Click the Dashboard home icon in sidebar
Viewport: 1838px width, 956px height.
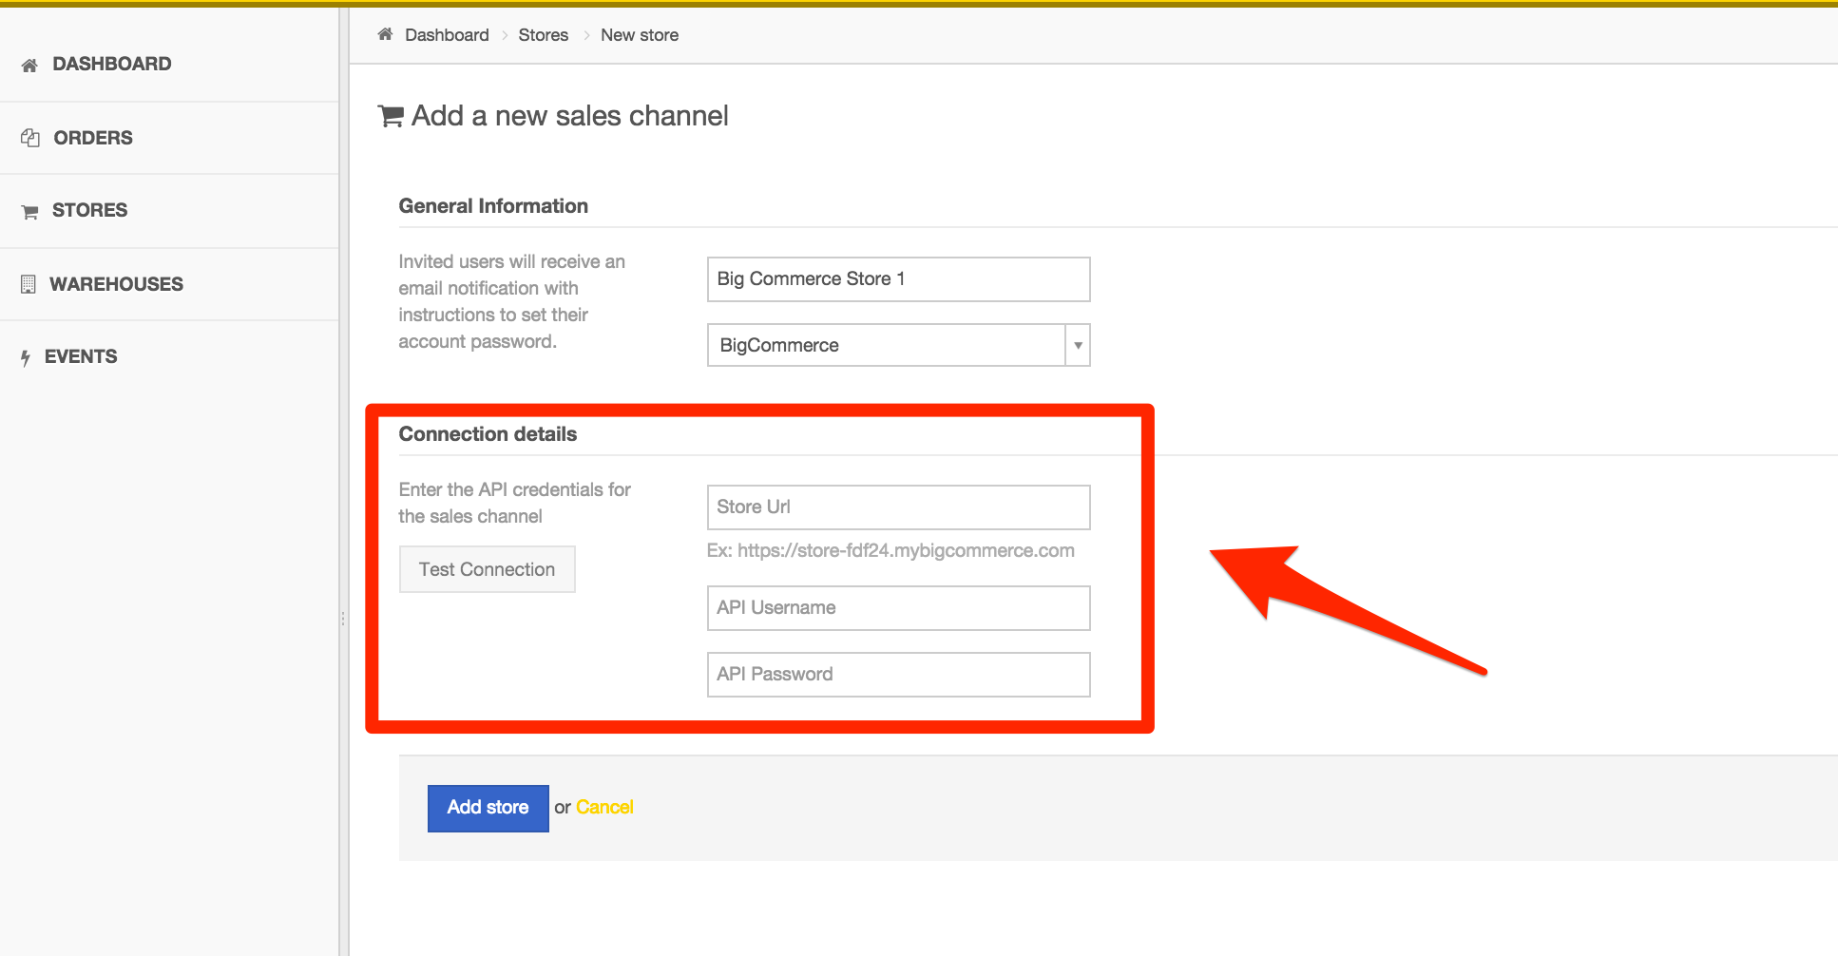coord(29,65)
